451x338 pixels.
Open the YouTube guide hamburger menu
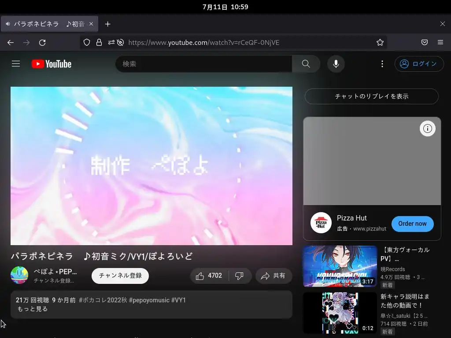pos(16,64)
